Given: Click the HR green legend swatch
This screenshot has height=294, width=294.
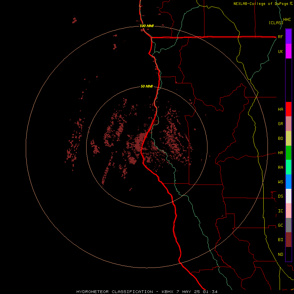Looking at the screenshot, I should [x=288, y=153].
